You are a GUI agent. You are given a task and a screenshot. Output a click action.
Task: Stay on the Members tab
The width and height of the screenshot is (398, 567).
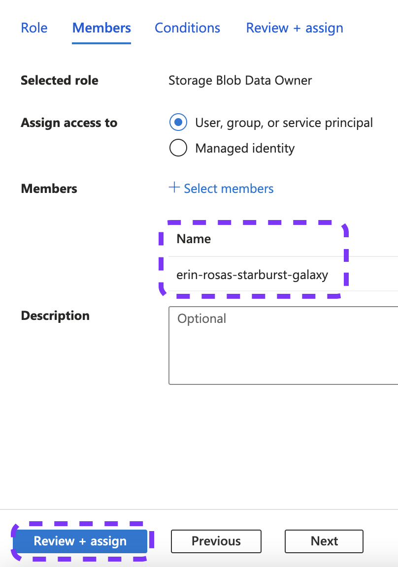tap(101, 28)
